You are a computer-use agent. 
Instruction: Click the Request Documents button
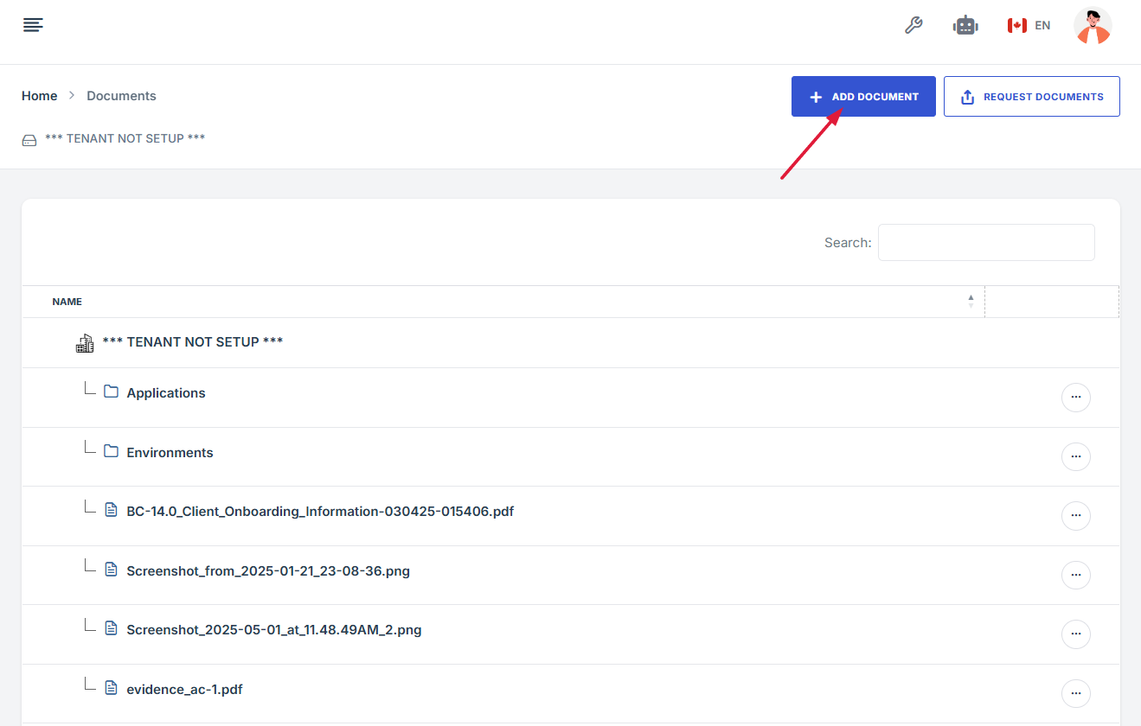1031,97
